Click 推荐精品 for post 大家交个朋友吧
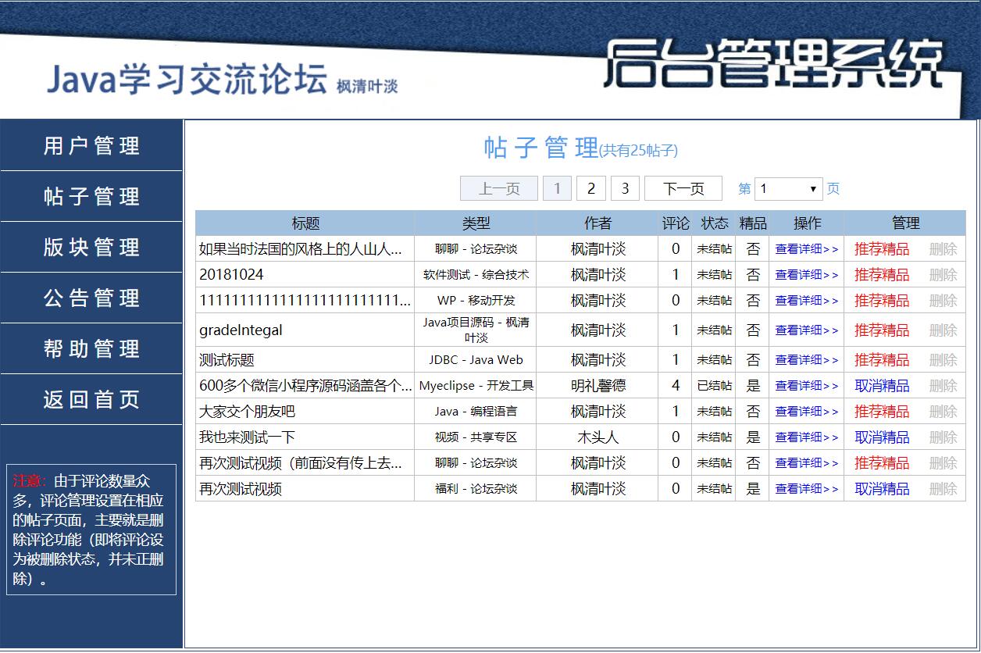981x653 pixels. 882,412
